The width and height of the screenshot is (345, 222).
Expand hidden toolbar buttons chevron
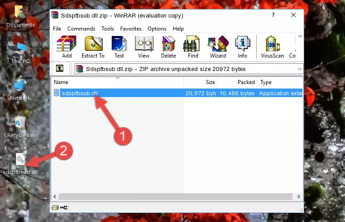coord(300,36)
